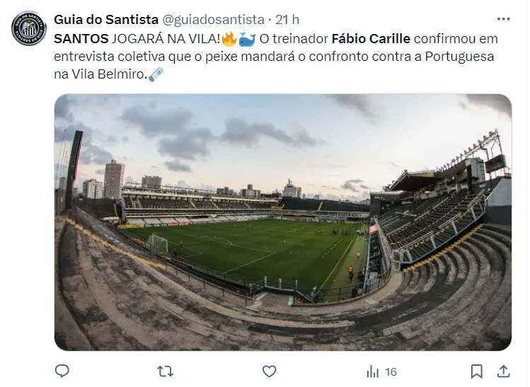The width and height of the screenshot is (530, 387).
Task: Like the tweet with the heart icon
Action: 269,371
